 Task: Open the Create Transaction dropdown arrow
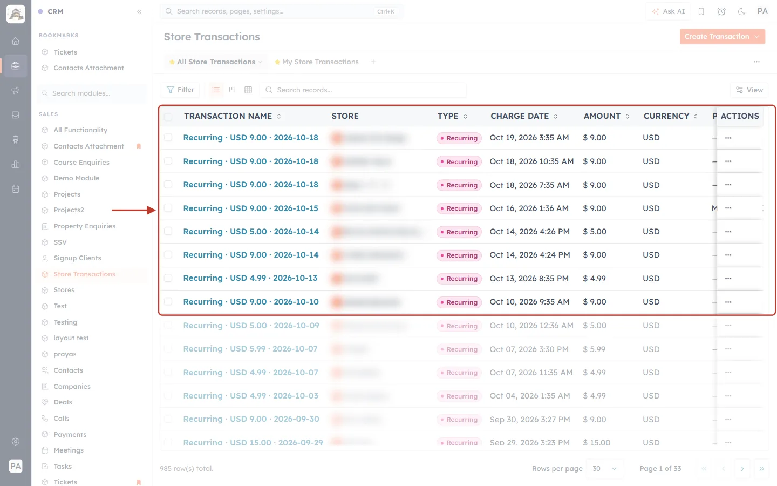coord(757,37)
